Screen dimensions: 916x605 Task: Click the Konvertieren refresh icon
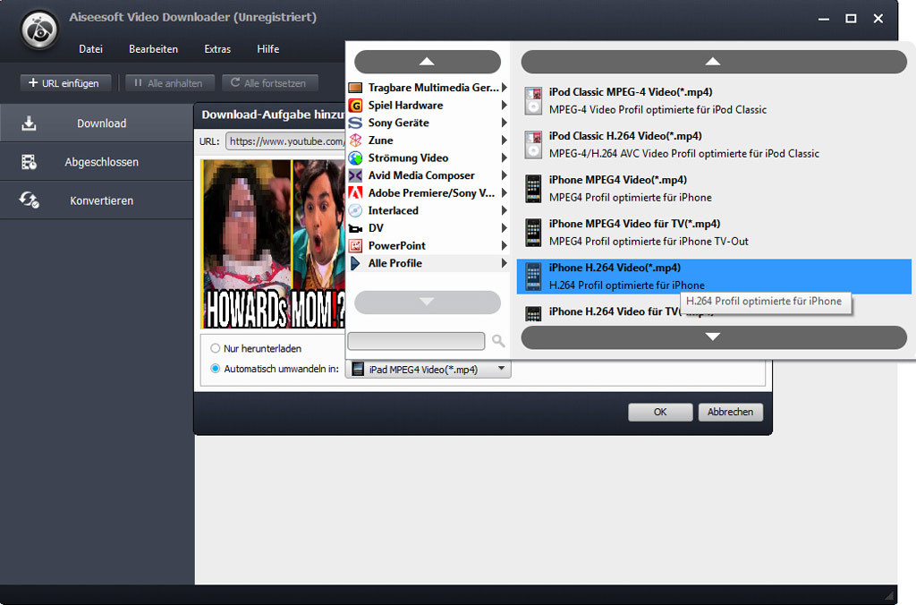pyautogui.click(x=29, y=200)
